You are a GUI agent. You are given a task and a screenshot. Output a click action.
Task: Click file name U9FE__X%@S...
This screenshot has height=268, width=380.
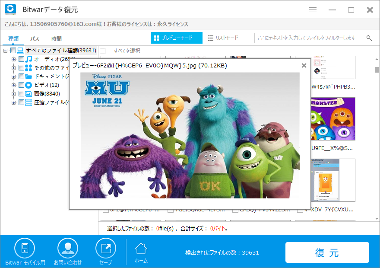point(332,148)
